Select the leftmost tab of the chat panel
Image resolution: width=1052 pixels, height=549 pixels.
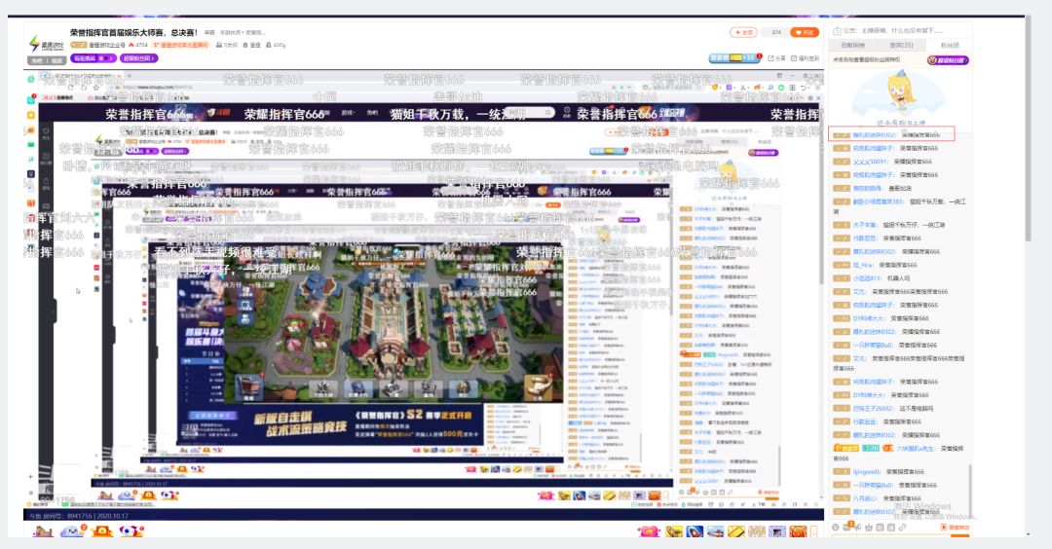(852, 46)
